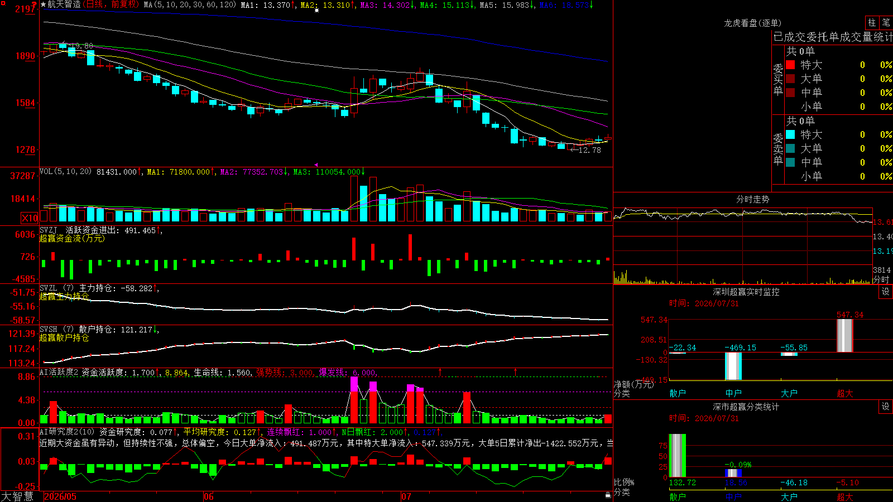Image resolution: width=893 pixels, height=502 pixels.
Task: Click the teal 大单 sell-order swatch
Action: (790, 148)
